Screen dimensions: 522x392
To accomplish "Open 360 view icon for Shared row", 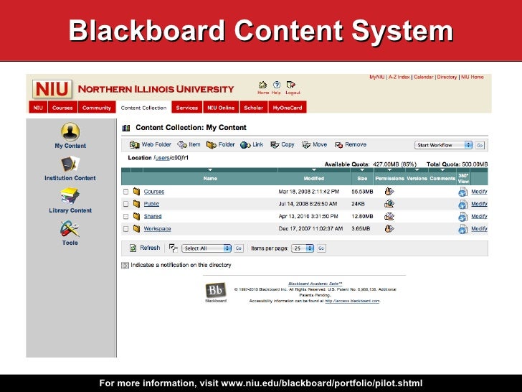I will click(462, 217).
